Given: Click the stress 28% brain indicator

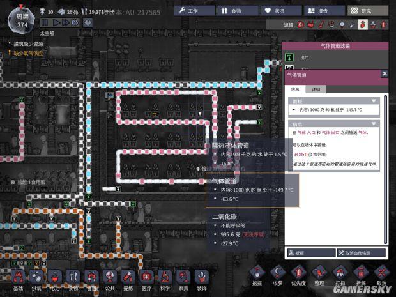Looking at the screenshot, I should click(68, 12).
